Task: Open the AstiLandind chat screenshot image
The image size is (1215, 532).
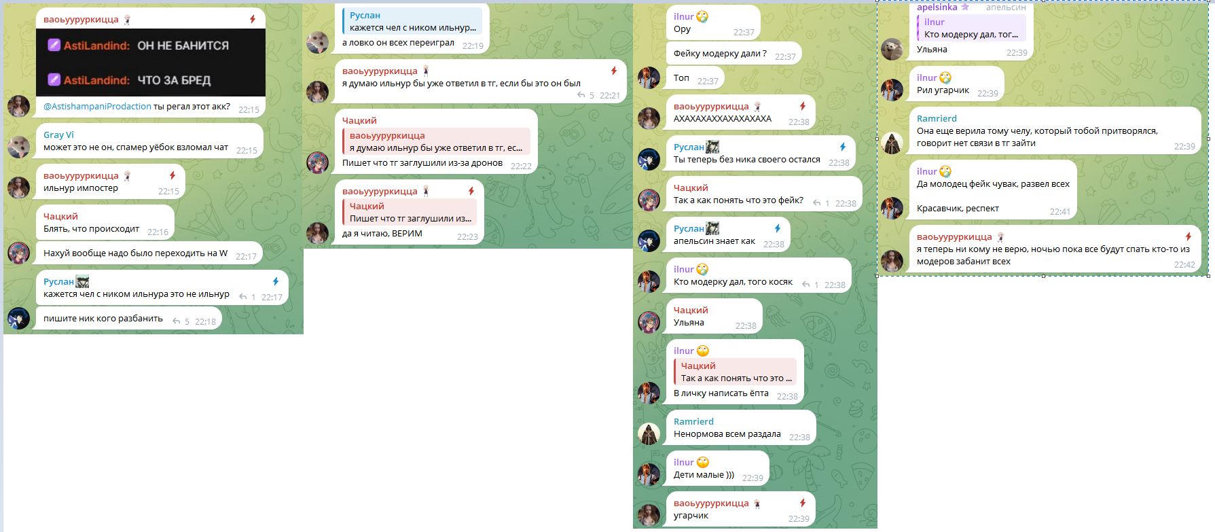Action: click(x=151, y=63)
